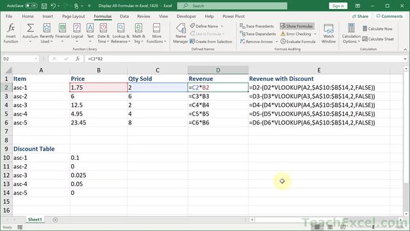
Task: Switch to the Developer tab
Action: pos(186,16)
